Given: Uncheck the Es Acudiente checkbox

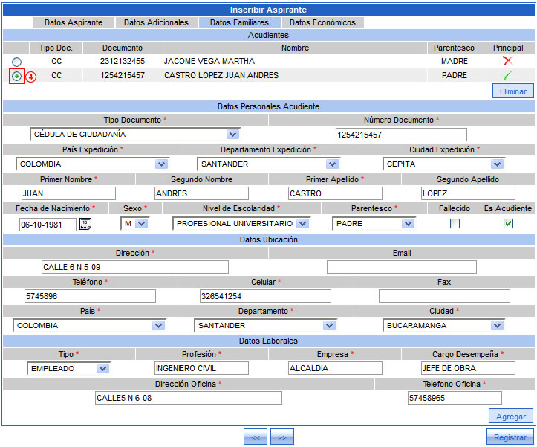Looking at the screenshot, I should 508,224.
